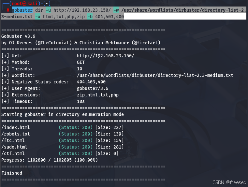The image size is (248, 187).
Task: Click '[Size: 227]' on the index.html row
Action: (x=109, y=127)
